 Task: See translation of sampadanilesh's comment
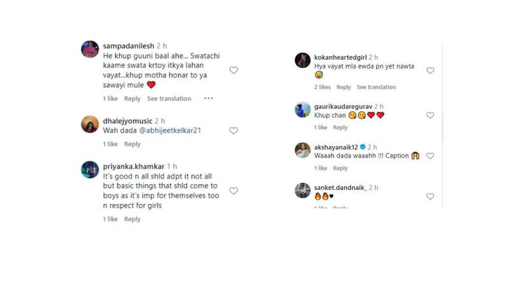pos(169,98)
